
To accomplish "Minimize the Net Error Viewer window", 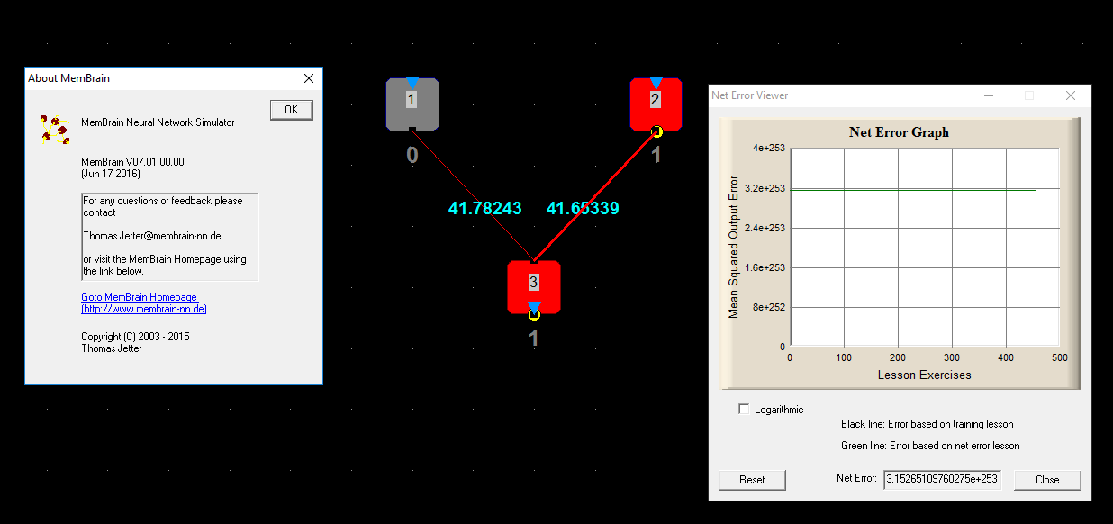I will [x=989, y=95].
